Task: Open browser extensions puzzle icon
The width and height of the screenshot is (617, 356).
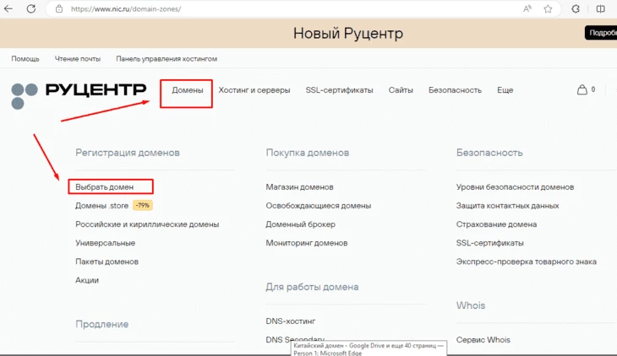Action: (x=576, y=8)
